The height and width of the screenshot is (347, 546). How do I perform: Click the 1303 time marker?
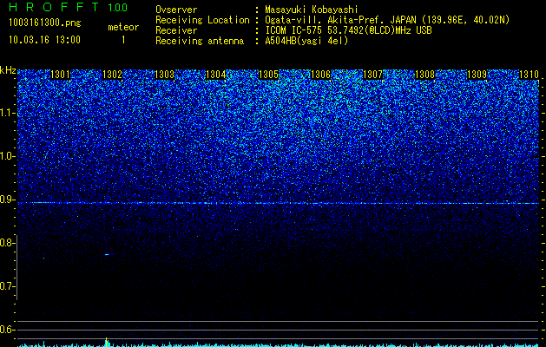164,75
